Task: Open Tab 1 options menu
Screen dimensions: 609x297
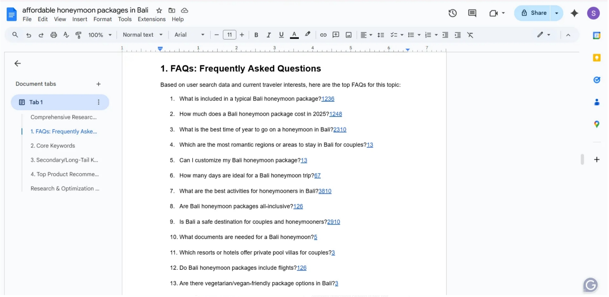Action: tap(99, 102)
